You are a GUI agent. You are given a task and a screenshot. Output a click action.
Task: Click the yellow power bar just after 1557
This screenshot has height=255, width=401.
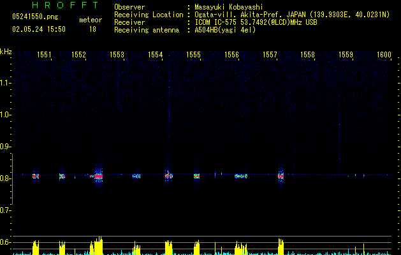point(281,247)
